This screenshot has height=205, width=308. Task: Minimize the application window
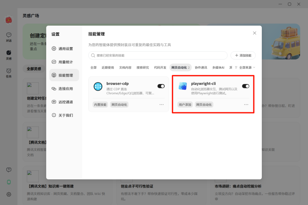click(x=280, y=4)
